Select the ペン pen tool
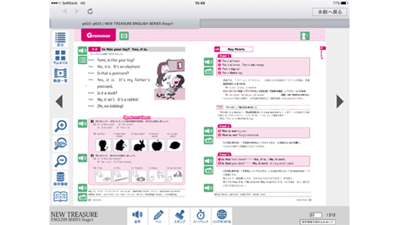Screen dimensions: 399x225 click(158, 216)
